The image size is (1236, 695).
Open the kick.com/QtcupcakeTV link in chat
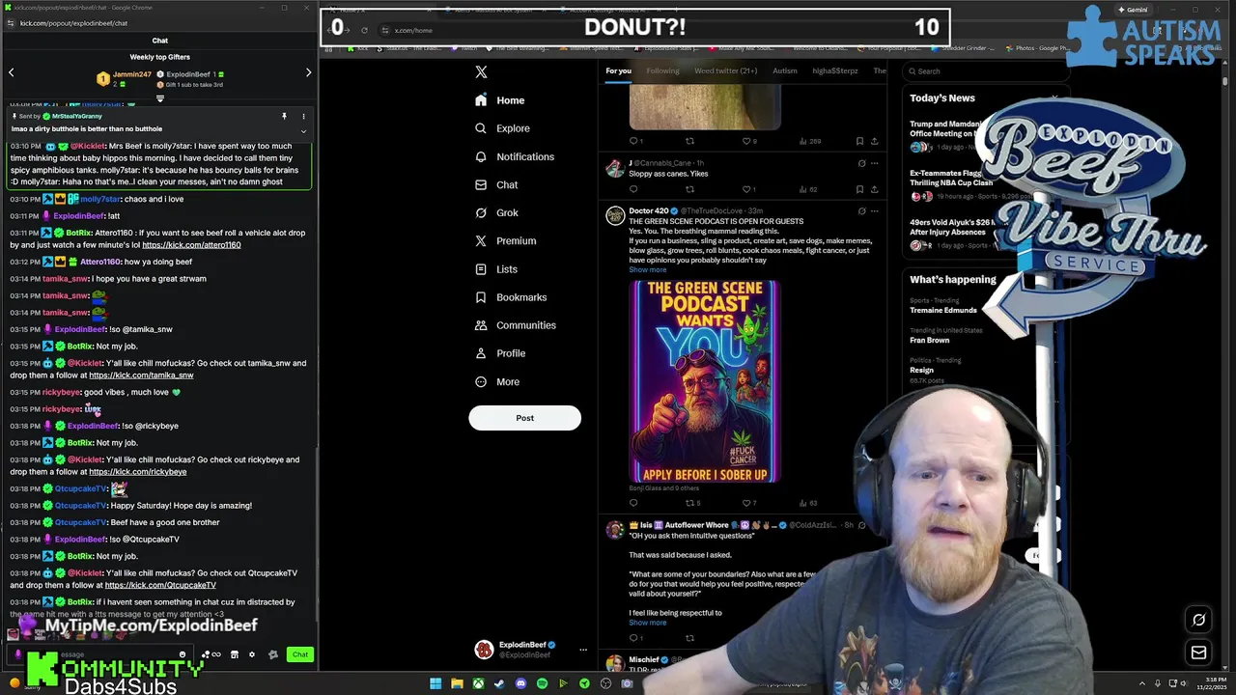[160, 585]
